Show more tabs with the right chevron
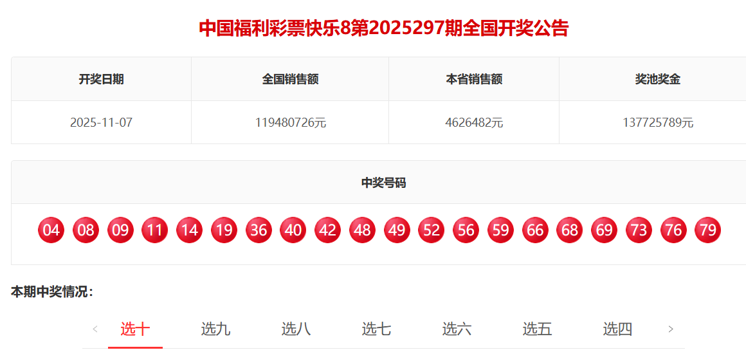The image size is (746, 350). click(x=671, y=329)
